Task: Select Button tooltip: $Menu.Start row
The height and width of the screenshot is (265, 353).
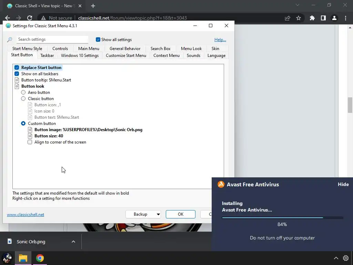Action: pos(46,80)
